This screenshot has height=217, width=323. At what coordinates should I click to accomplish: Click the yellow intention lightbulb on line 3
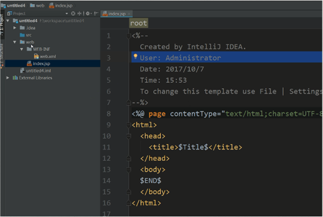135,56
